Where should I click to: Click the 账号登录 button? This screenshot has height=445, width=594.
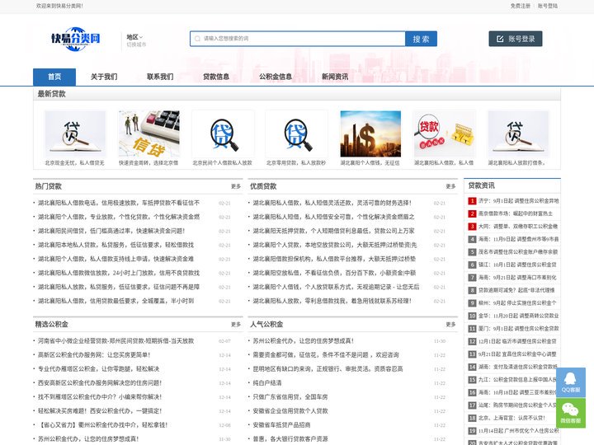[515, 39]
